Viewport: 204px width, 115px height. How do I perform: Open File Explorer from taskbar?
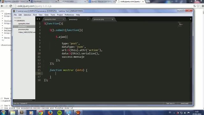(13, 112)
